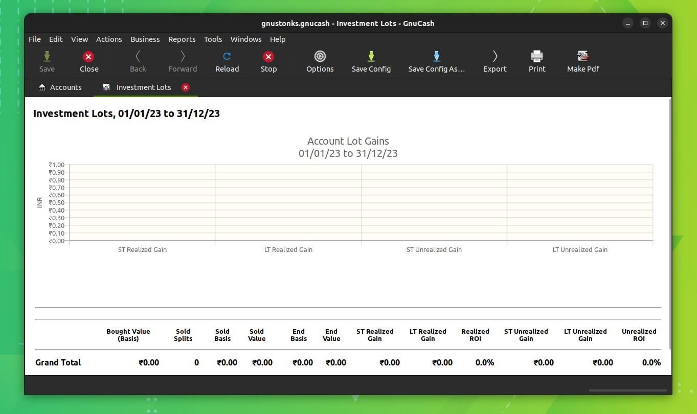Export the Investment Lots report
The image size is (697, 414).
pos(494,61)
